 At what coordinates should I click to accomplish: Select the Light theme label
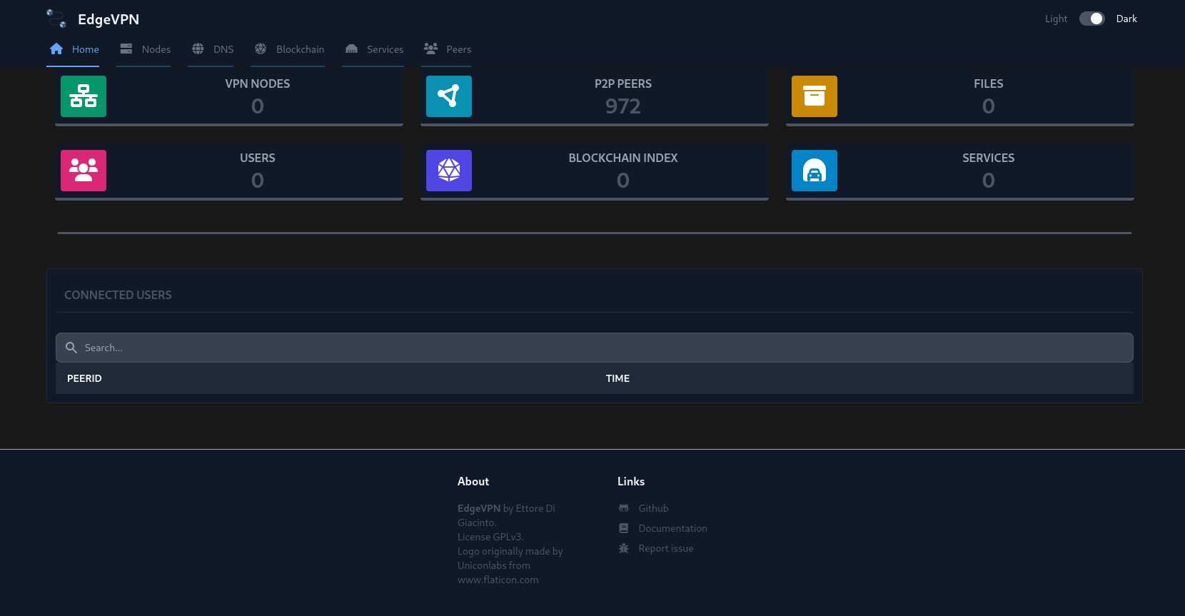[x=1056, y=19]
